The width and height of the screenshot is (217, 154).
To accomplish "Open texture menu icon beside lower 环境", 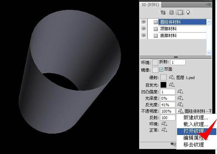I will 164,124.
